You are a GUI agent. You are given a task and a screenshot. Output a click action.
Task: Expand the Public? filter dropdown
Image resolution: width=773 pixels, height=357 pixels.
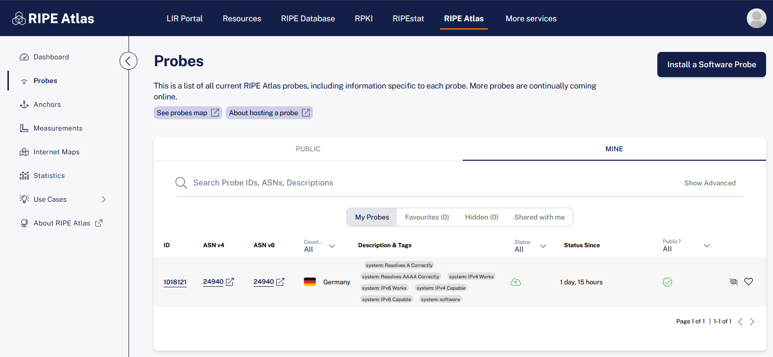click(687, 246)
